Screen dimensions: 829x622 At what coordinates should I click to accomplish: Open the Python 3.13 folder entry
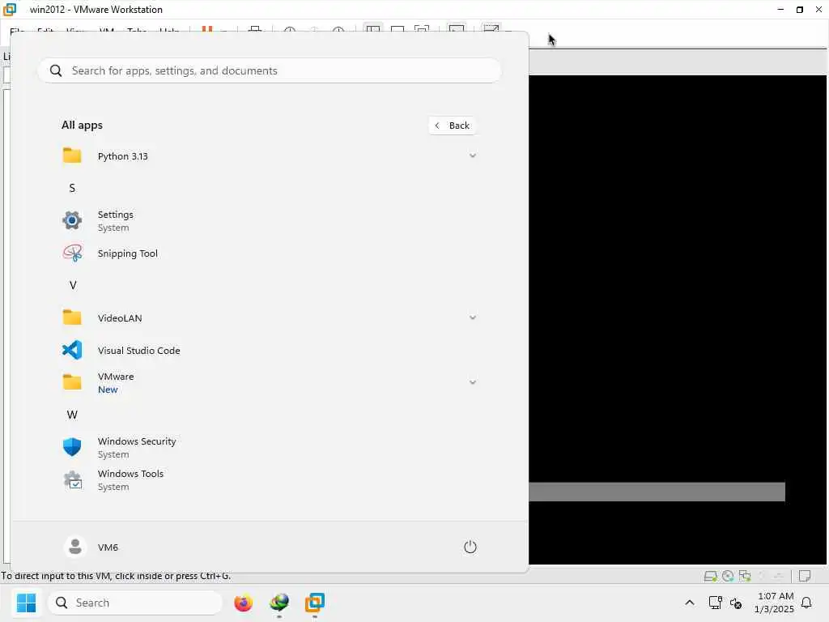[269, 156]
